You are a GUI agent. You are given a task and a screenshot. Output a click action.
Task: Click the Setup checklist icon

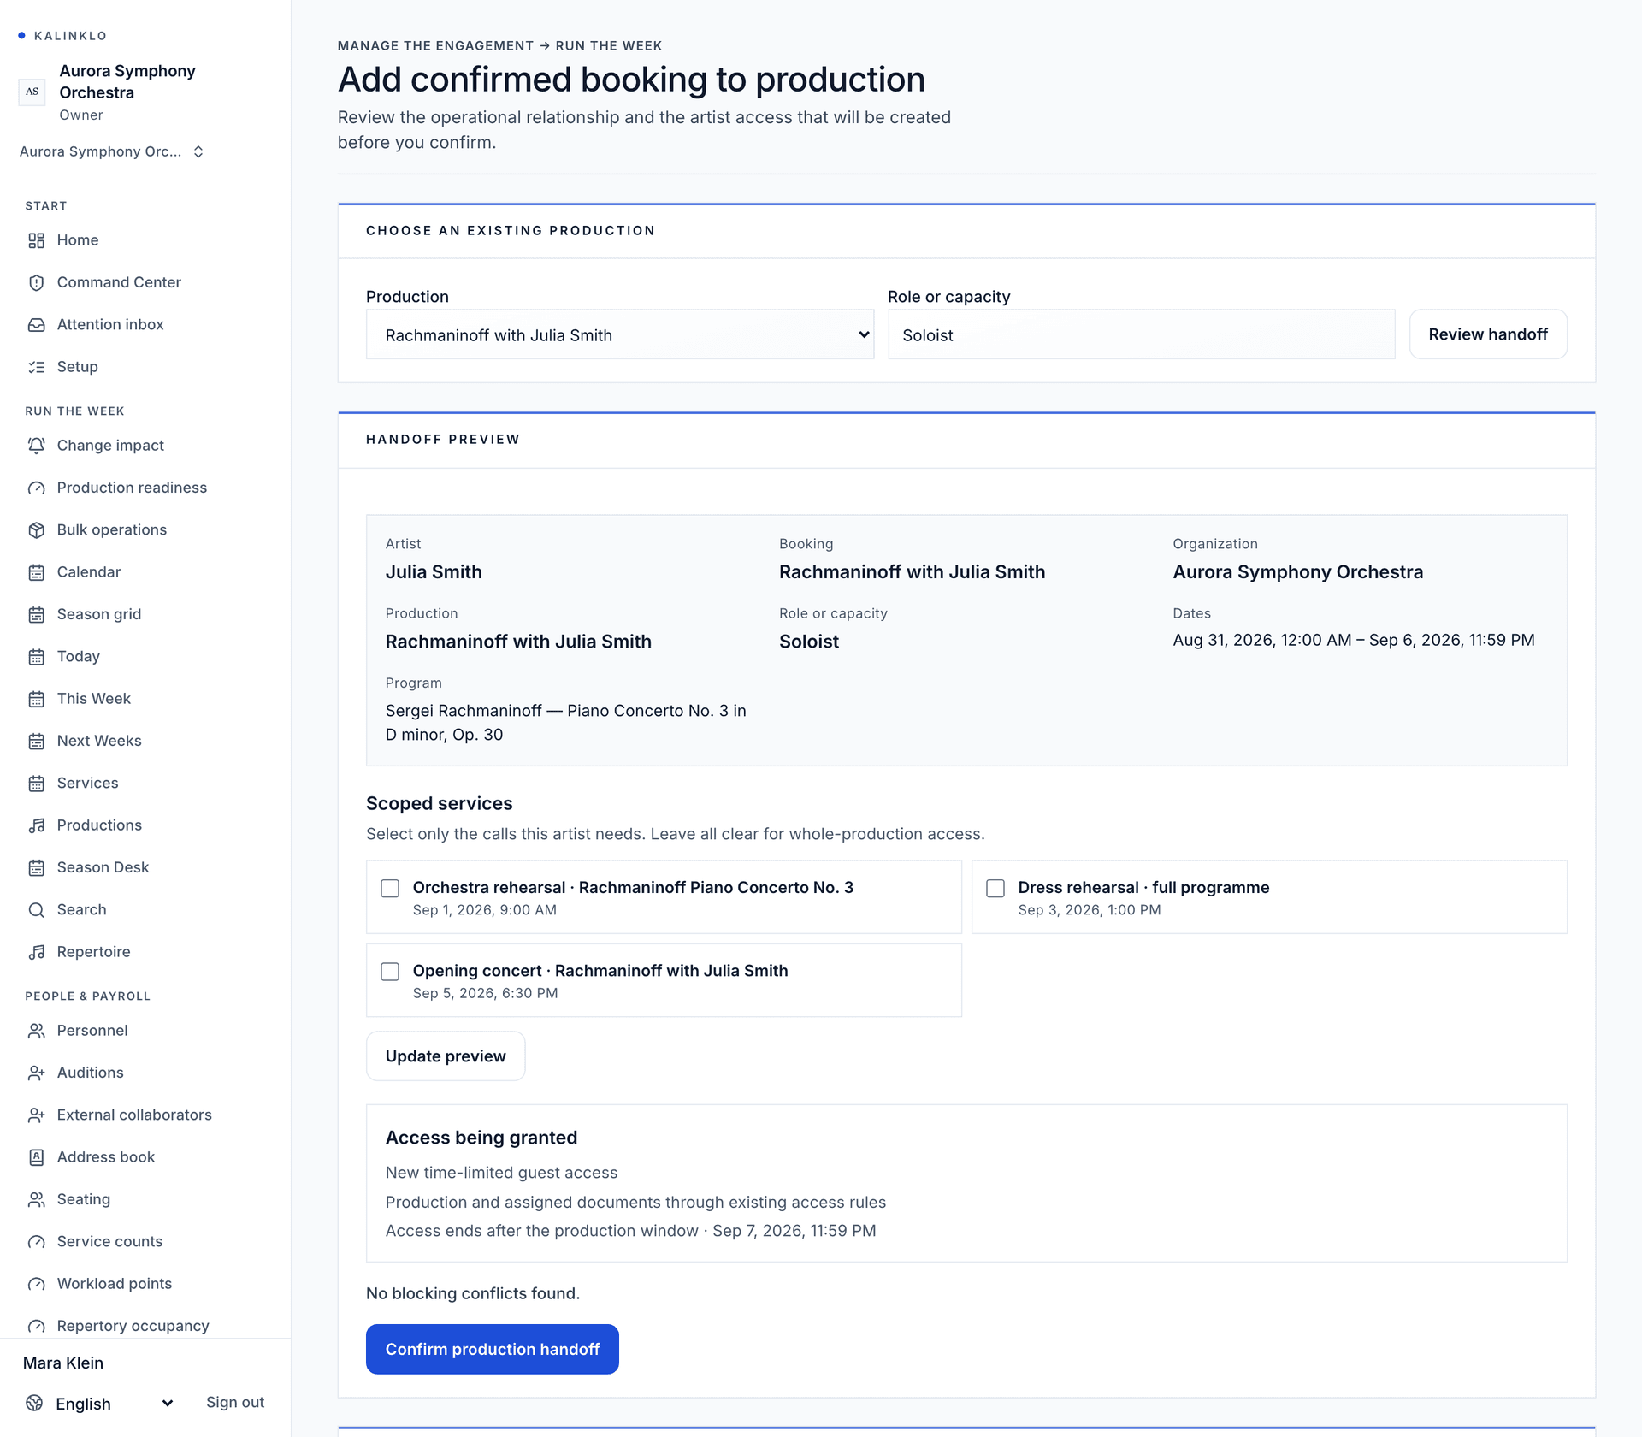[x=36, y=367]
